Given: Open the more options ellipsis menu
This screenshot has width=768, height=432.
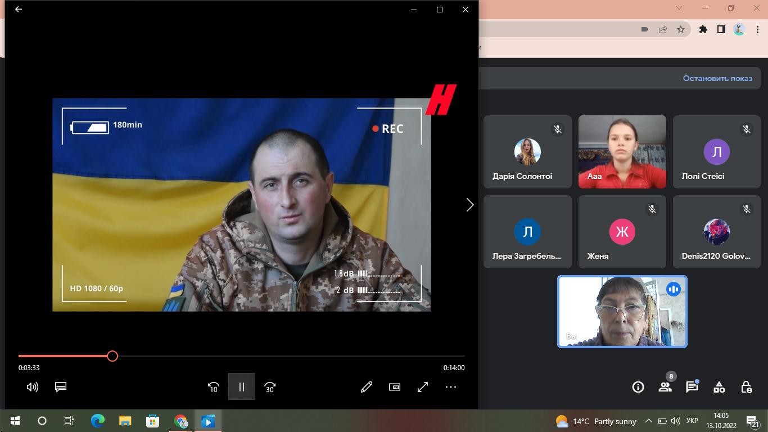Looking at the screenshot, I should pos(451,387).
